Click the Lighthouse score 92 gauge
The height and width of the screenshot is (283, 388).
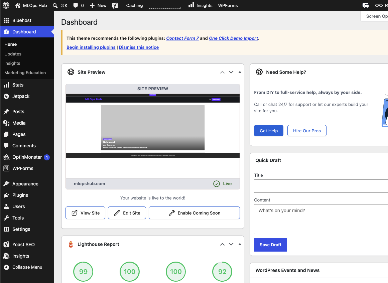pyautogui.click(x=222, y=272)
